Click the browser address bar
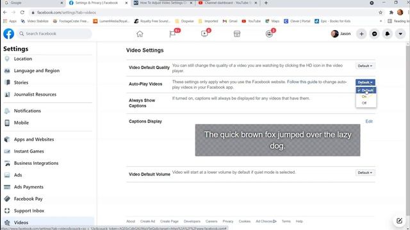This screenshot has height=230, width=410. (x=204, y=12)
